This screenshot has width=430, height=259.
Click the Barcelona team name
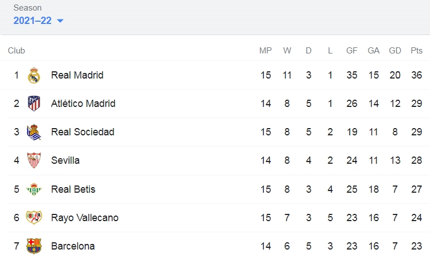pyautogui.click(x=73, y=246)
